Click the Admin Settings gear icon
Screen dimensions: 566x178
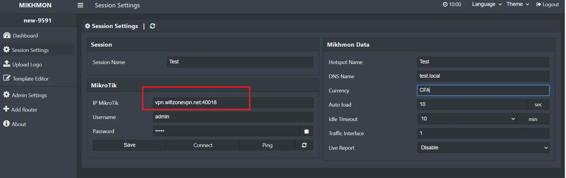coord(7,95)
